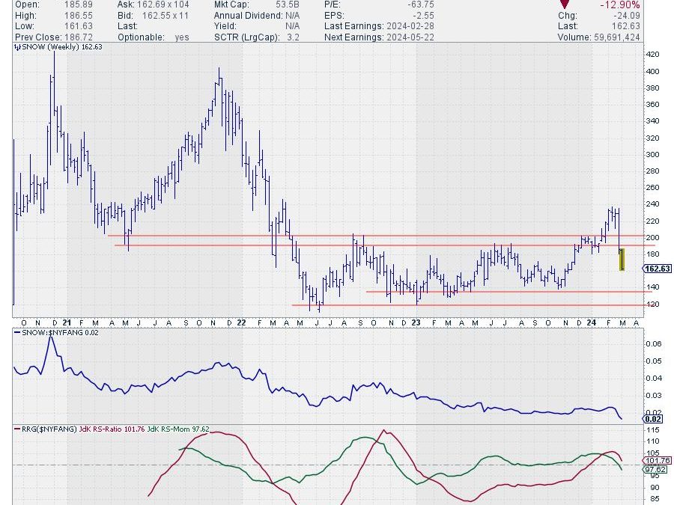Select the year 24 label on time axis
The width and height of the screenshot is (674, 505).
(591, 322)
